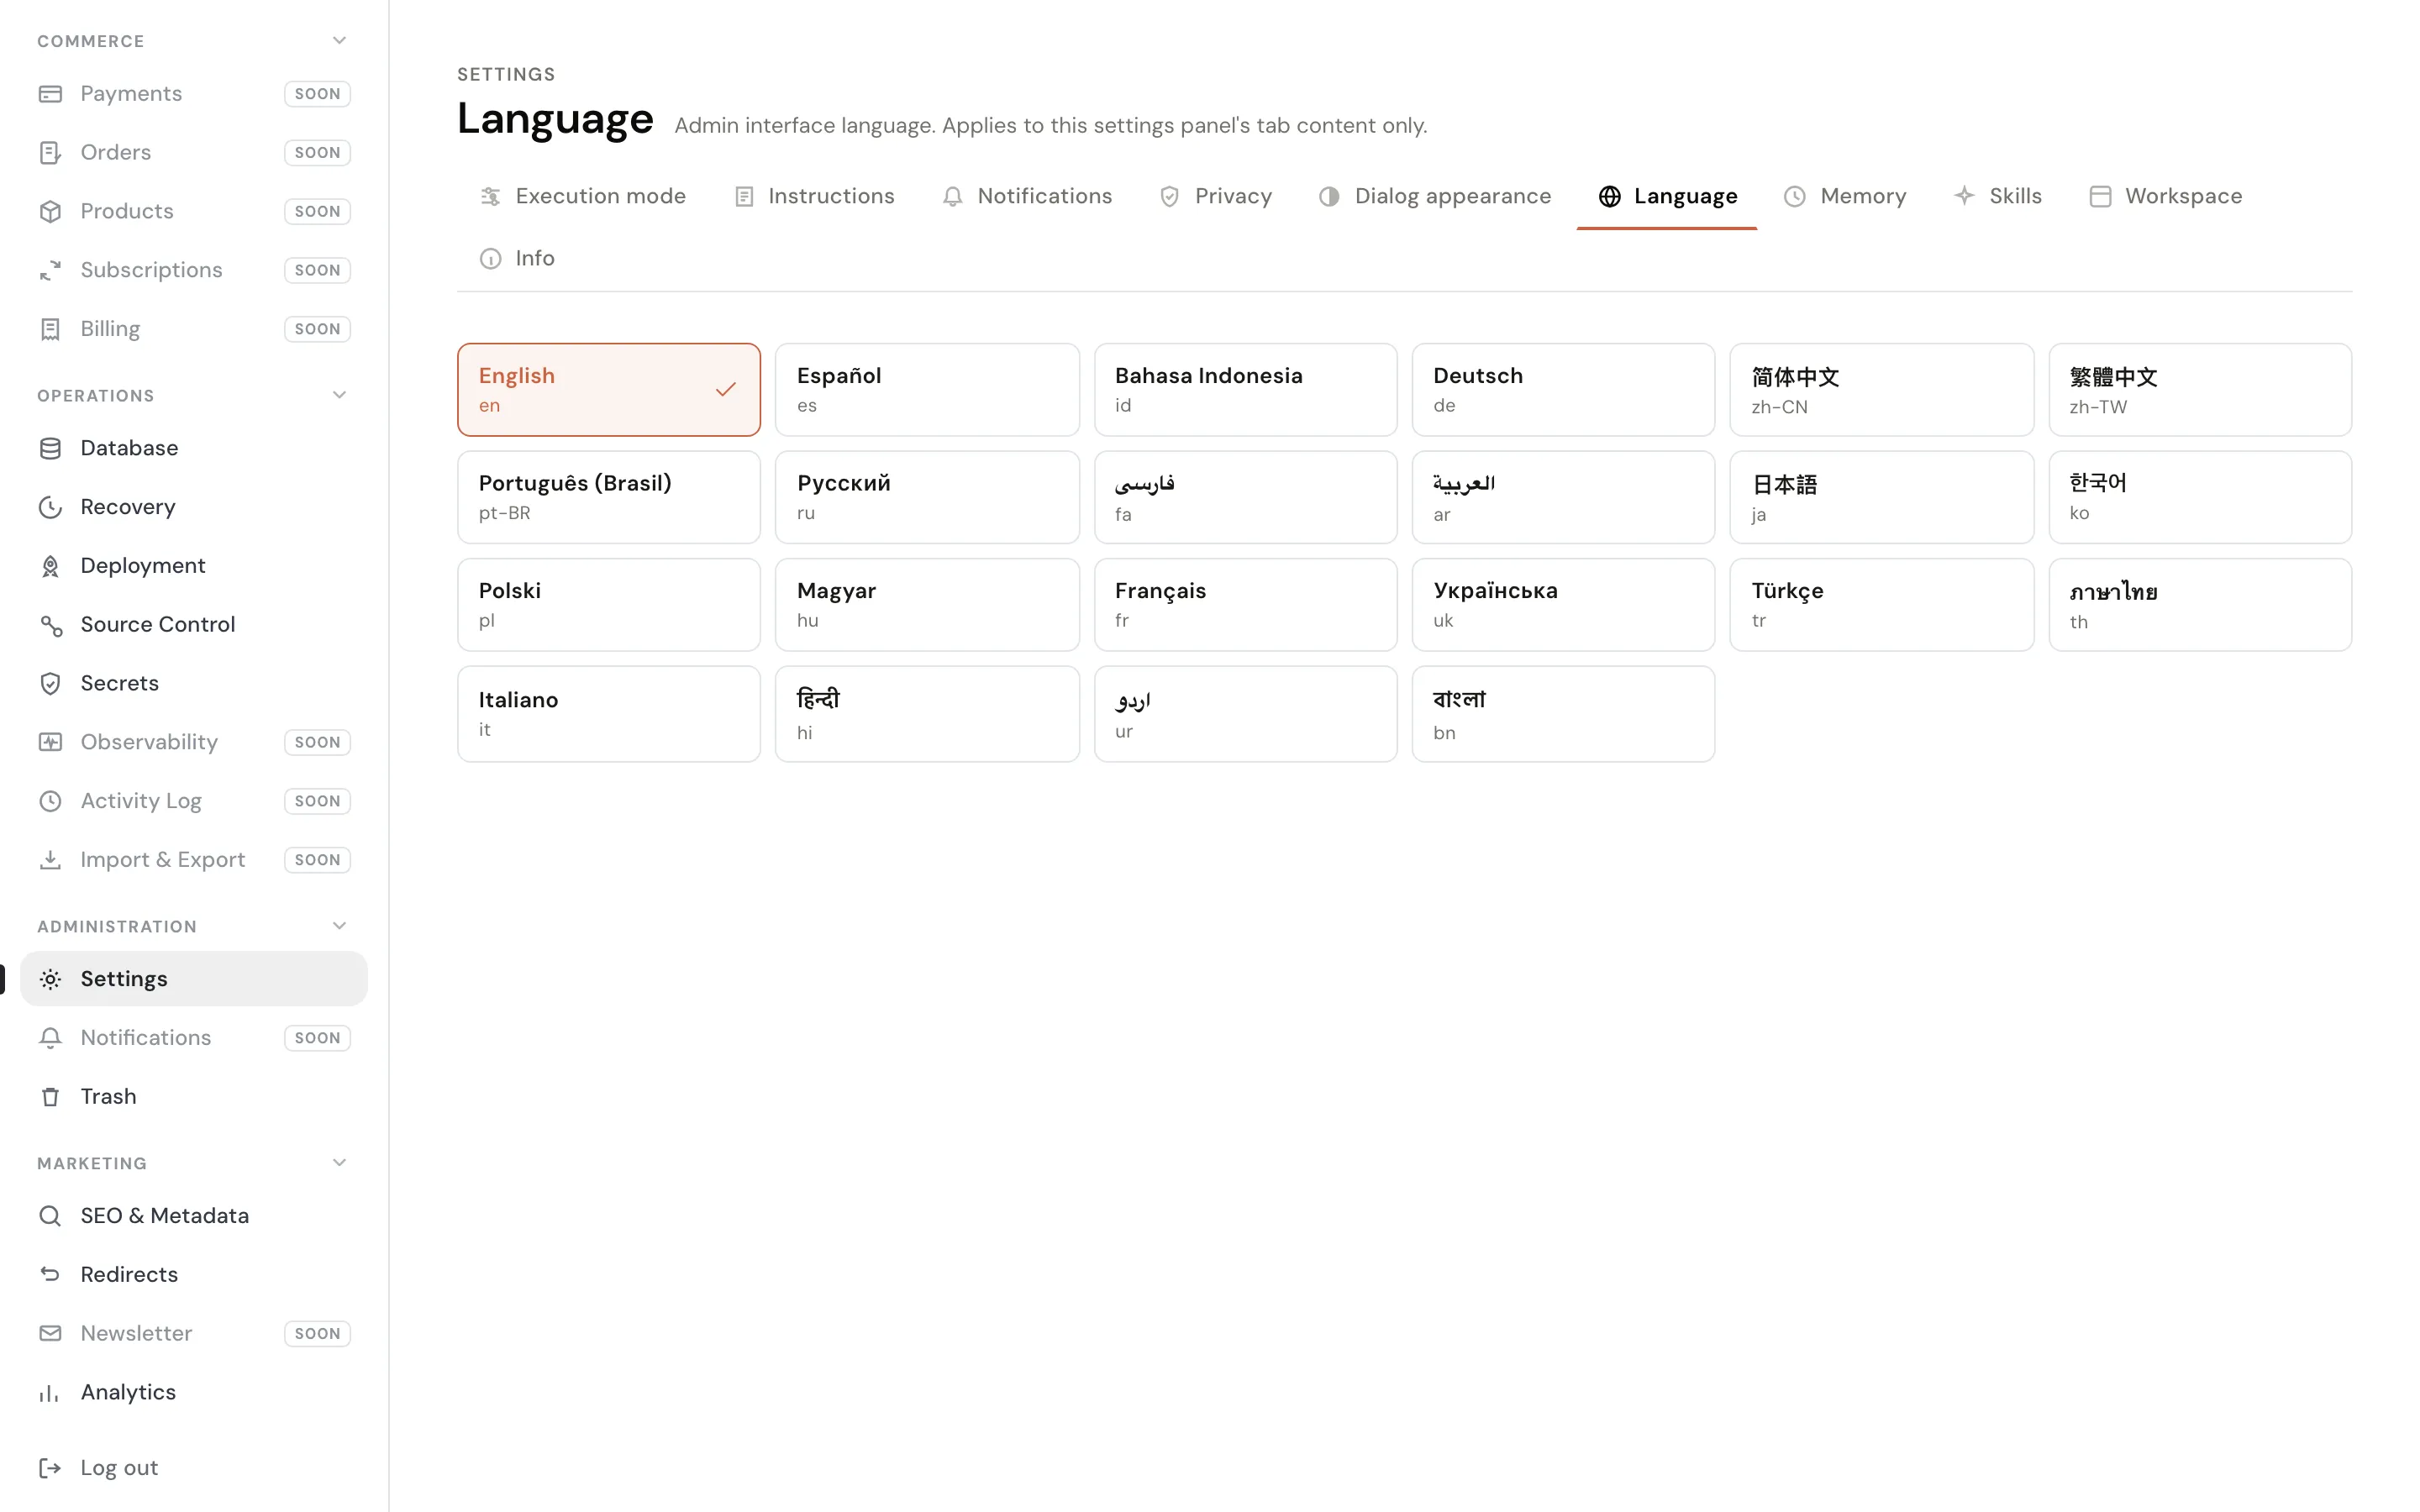Open the Notifications settings tab

pyautogui.click(x=1027, y=197)
